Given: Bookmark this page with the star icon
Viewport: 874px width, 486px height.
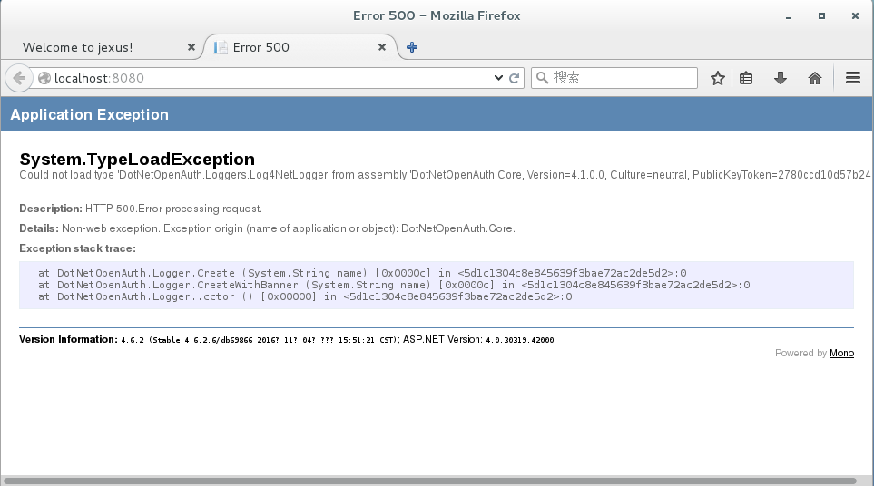Looking at the screenshot, I should click(717, 78).
